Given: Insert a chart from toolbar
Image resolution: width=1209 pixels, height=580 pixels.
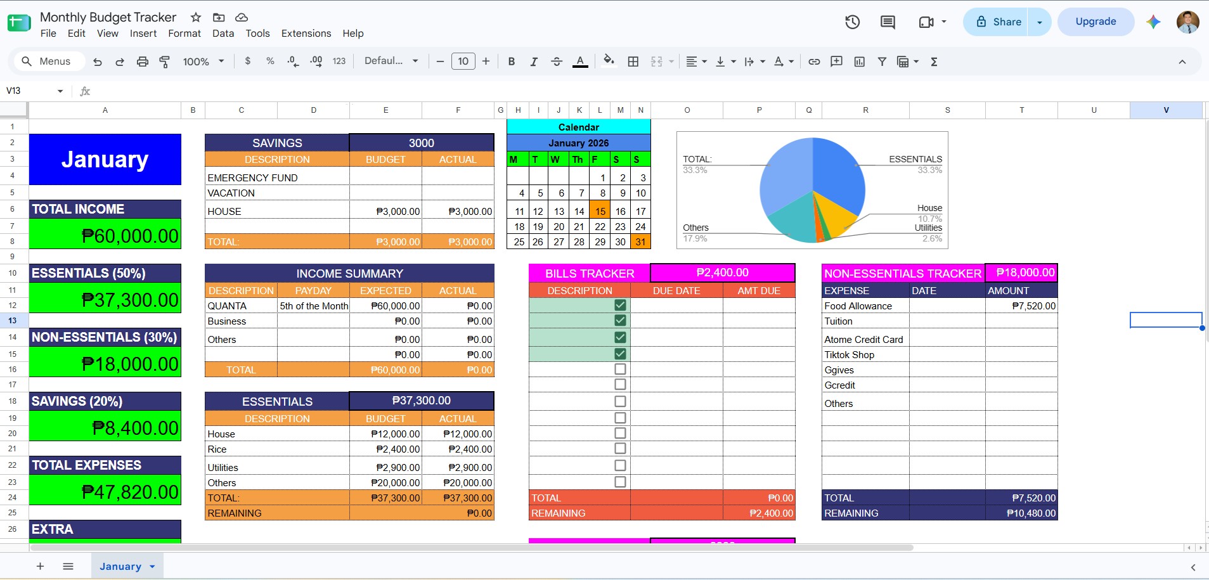Looking at the screenshot, I should coord(860,61).
